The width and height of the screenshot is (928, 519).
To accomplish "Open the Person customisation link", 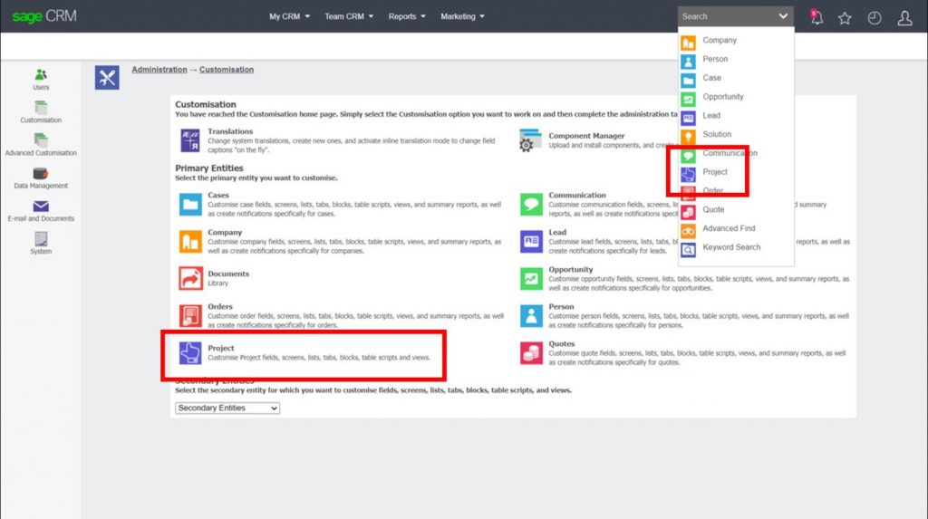I will coord(561,306).
